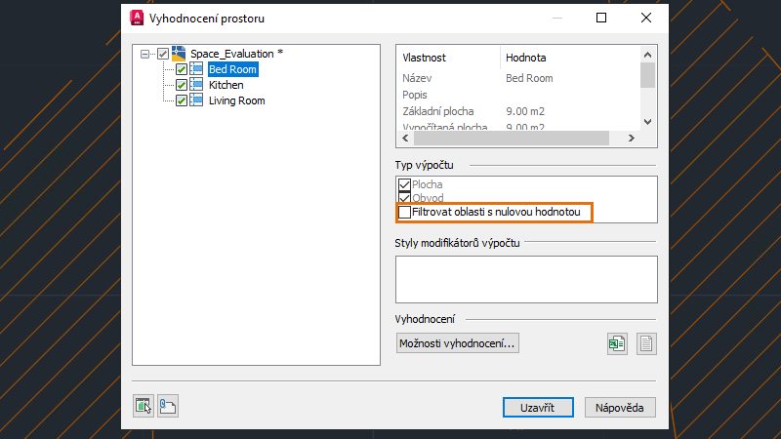
Task: Click properties list scroll down arrow
Action: point(647,121)
